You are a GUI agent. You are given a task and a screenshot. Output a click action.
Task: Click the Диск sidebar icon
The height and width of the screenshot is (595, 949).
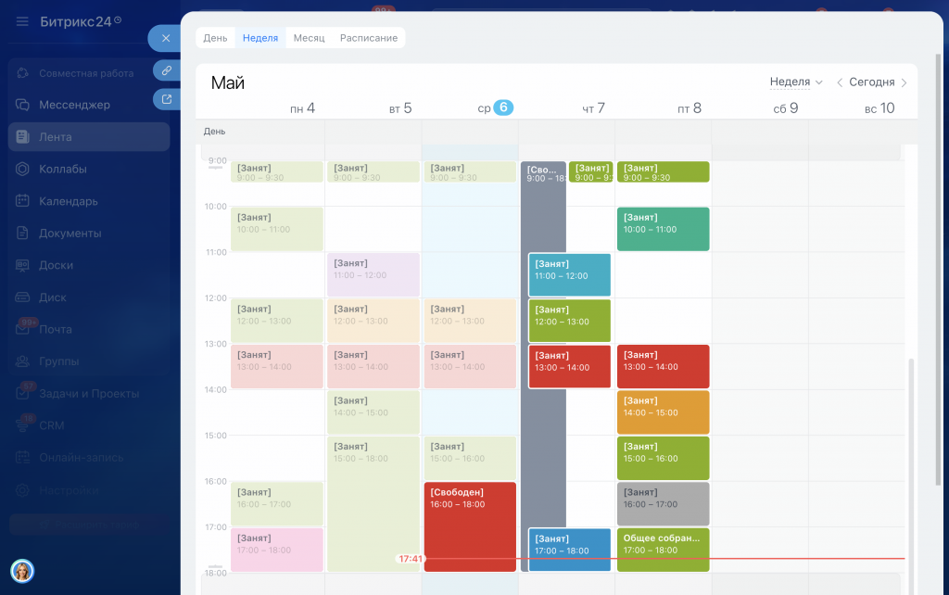coord(22,297)
